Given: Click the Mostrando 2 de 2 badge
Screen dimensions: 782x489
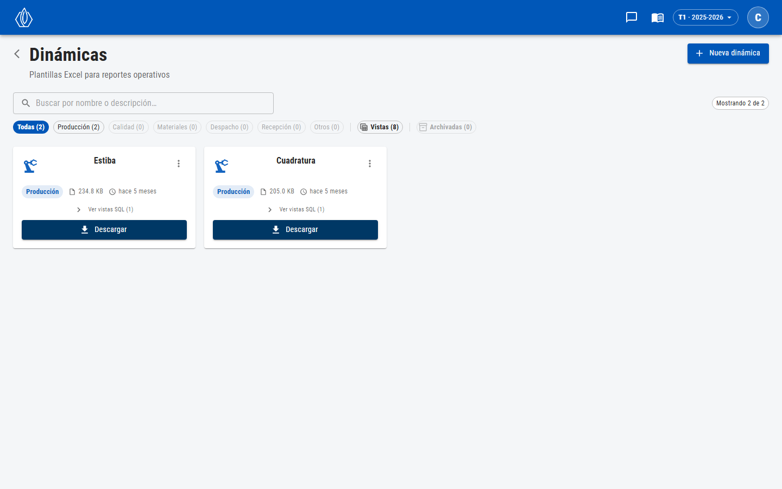Looking at the screenshot, I should [x=740, y=103].
